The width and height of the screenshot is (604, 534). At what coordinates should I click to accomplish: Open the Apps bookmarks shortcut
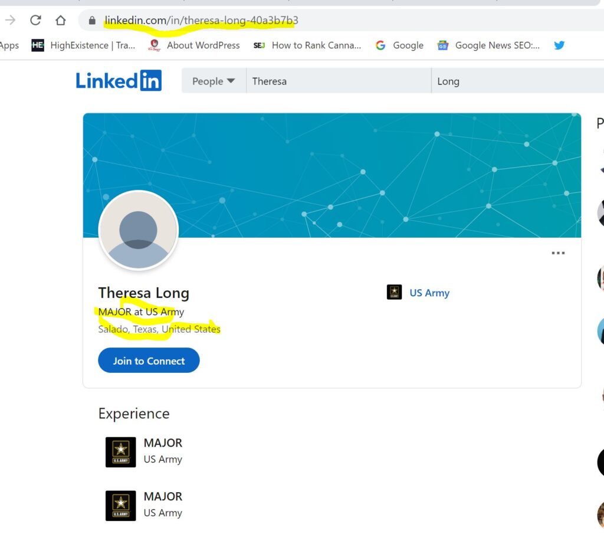pyautogui.click(x=9, y=45)
